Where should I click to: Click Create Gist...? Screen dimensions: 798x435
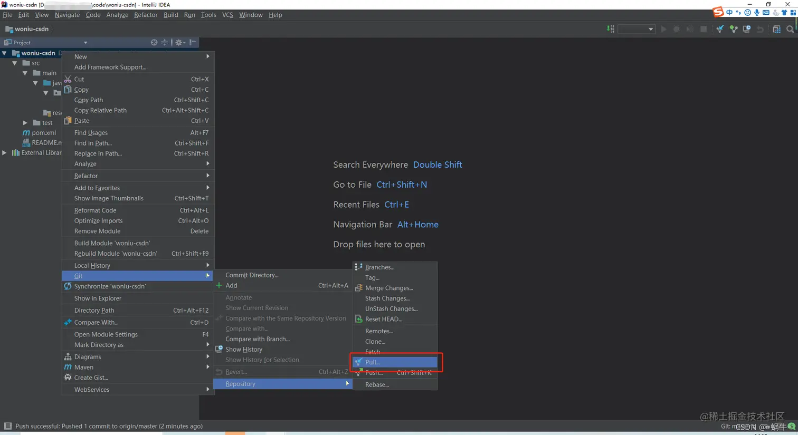click(138, 378)
